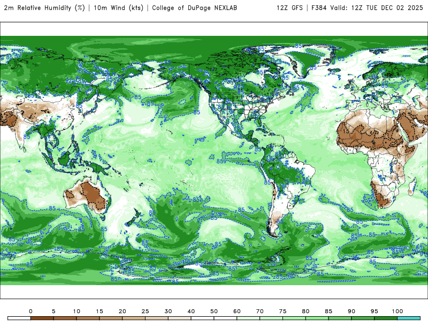Click the colorbar tick label '0'
428x321 pixels.
click(x=30, y=311)
